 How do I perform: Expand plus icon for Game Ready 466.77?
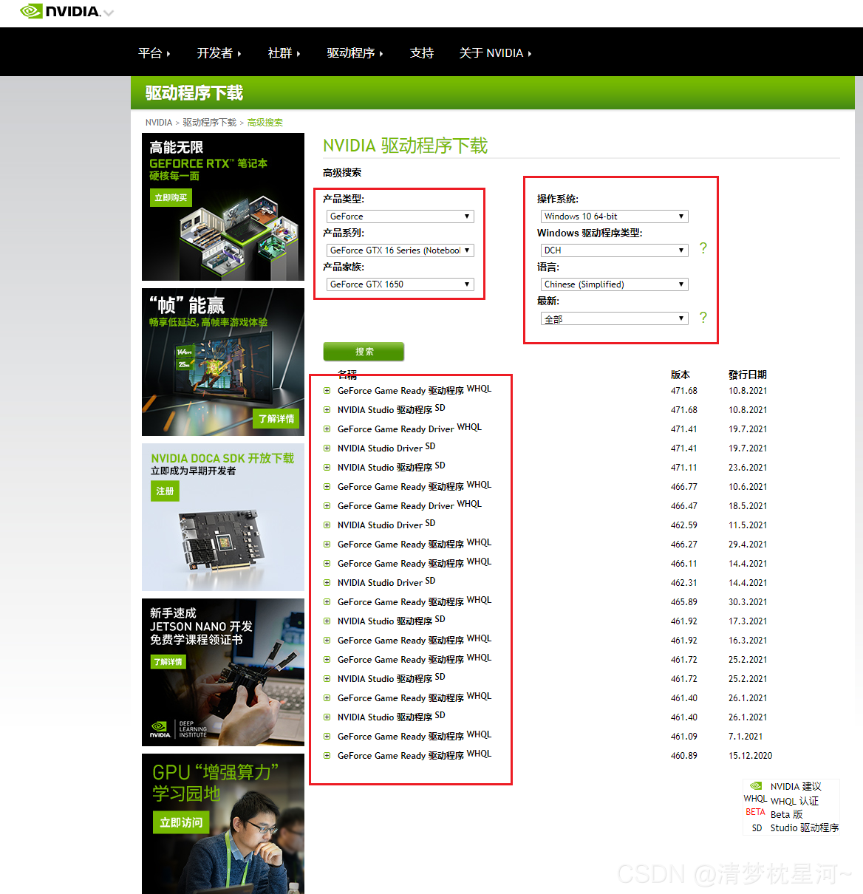(x=327, y=487)
